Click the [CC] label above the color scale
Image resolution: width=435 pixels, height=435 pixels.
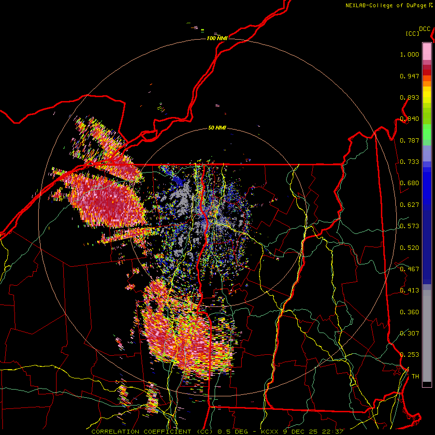click(x=412, y=33)
